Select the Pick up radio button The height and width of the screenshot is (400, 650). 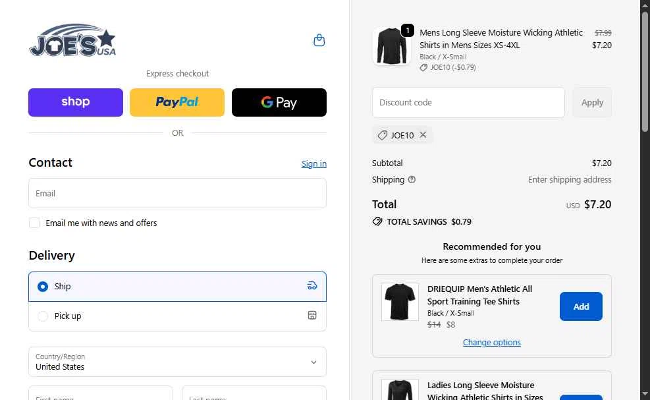click(43, 316)
